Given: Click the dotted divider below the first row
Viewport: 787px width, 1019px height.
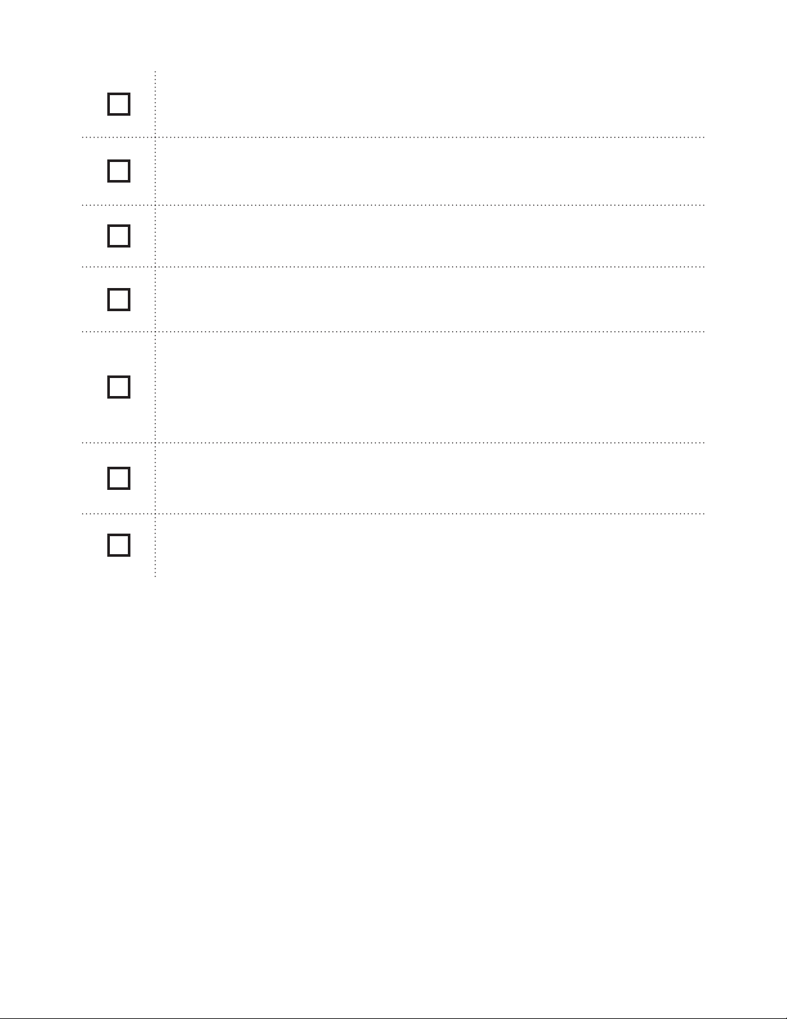Looking at the screenshot, I should (430, 137).
